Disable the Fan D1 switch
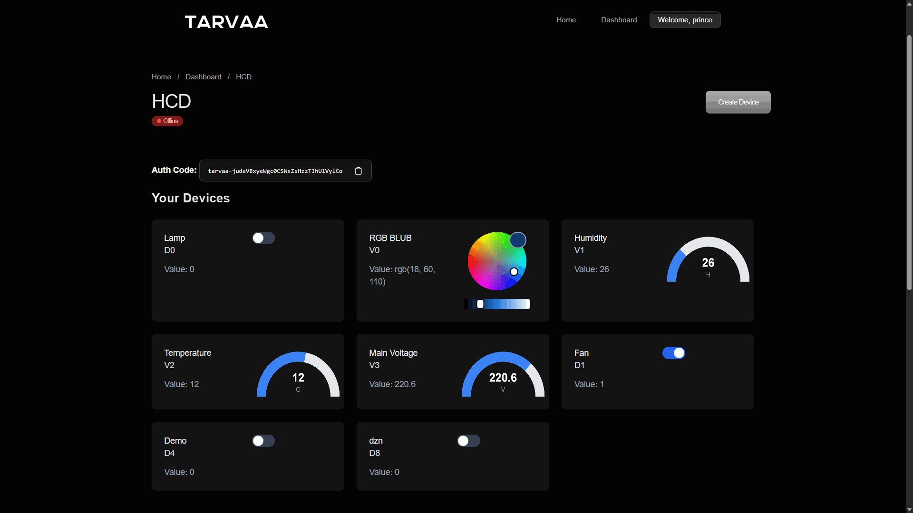 (x=673, y=353)
